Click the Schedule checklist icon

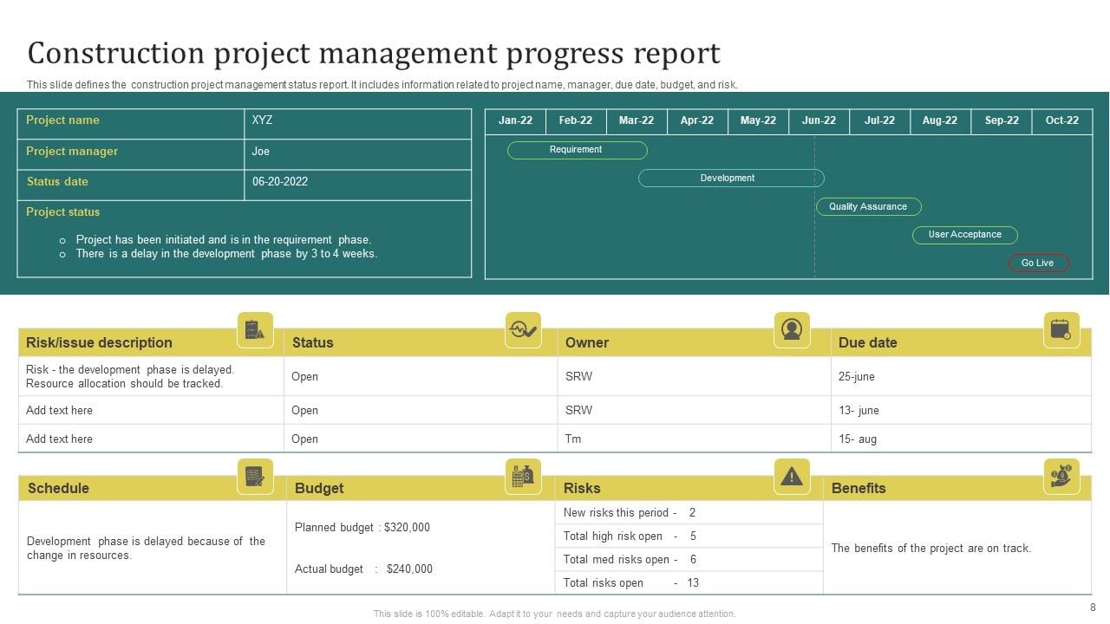pyautogui.click(x=255, y=476)
